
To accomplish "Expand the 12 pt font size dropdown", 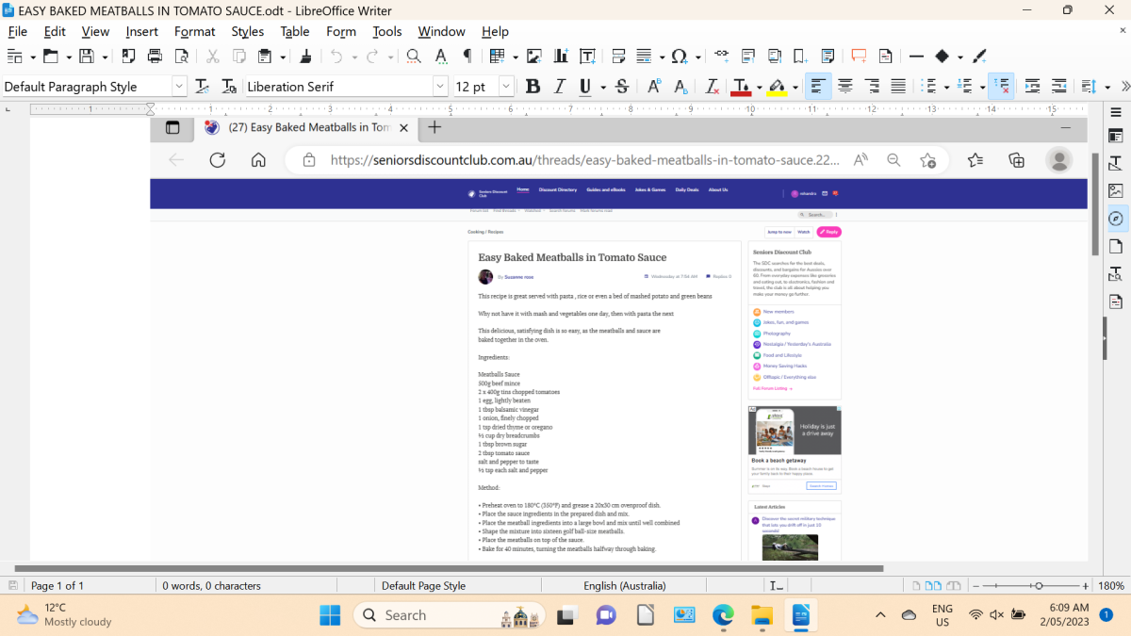I will tap(506, 87).
